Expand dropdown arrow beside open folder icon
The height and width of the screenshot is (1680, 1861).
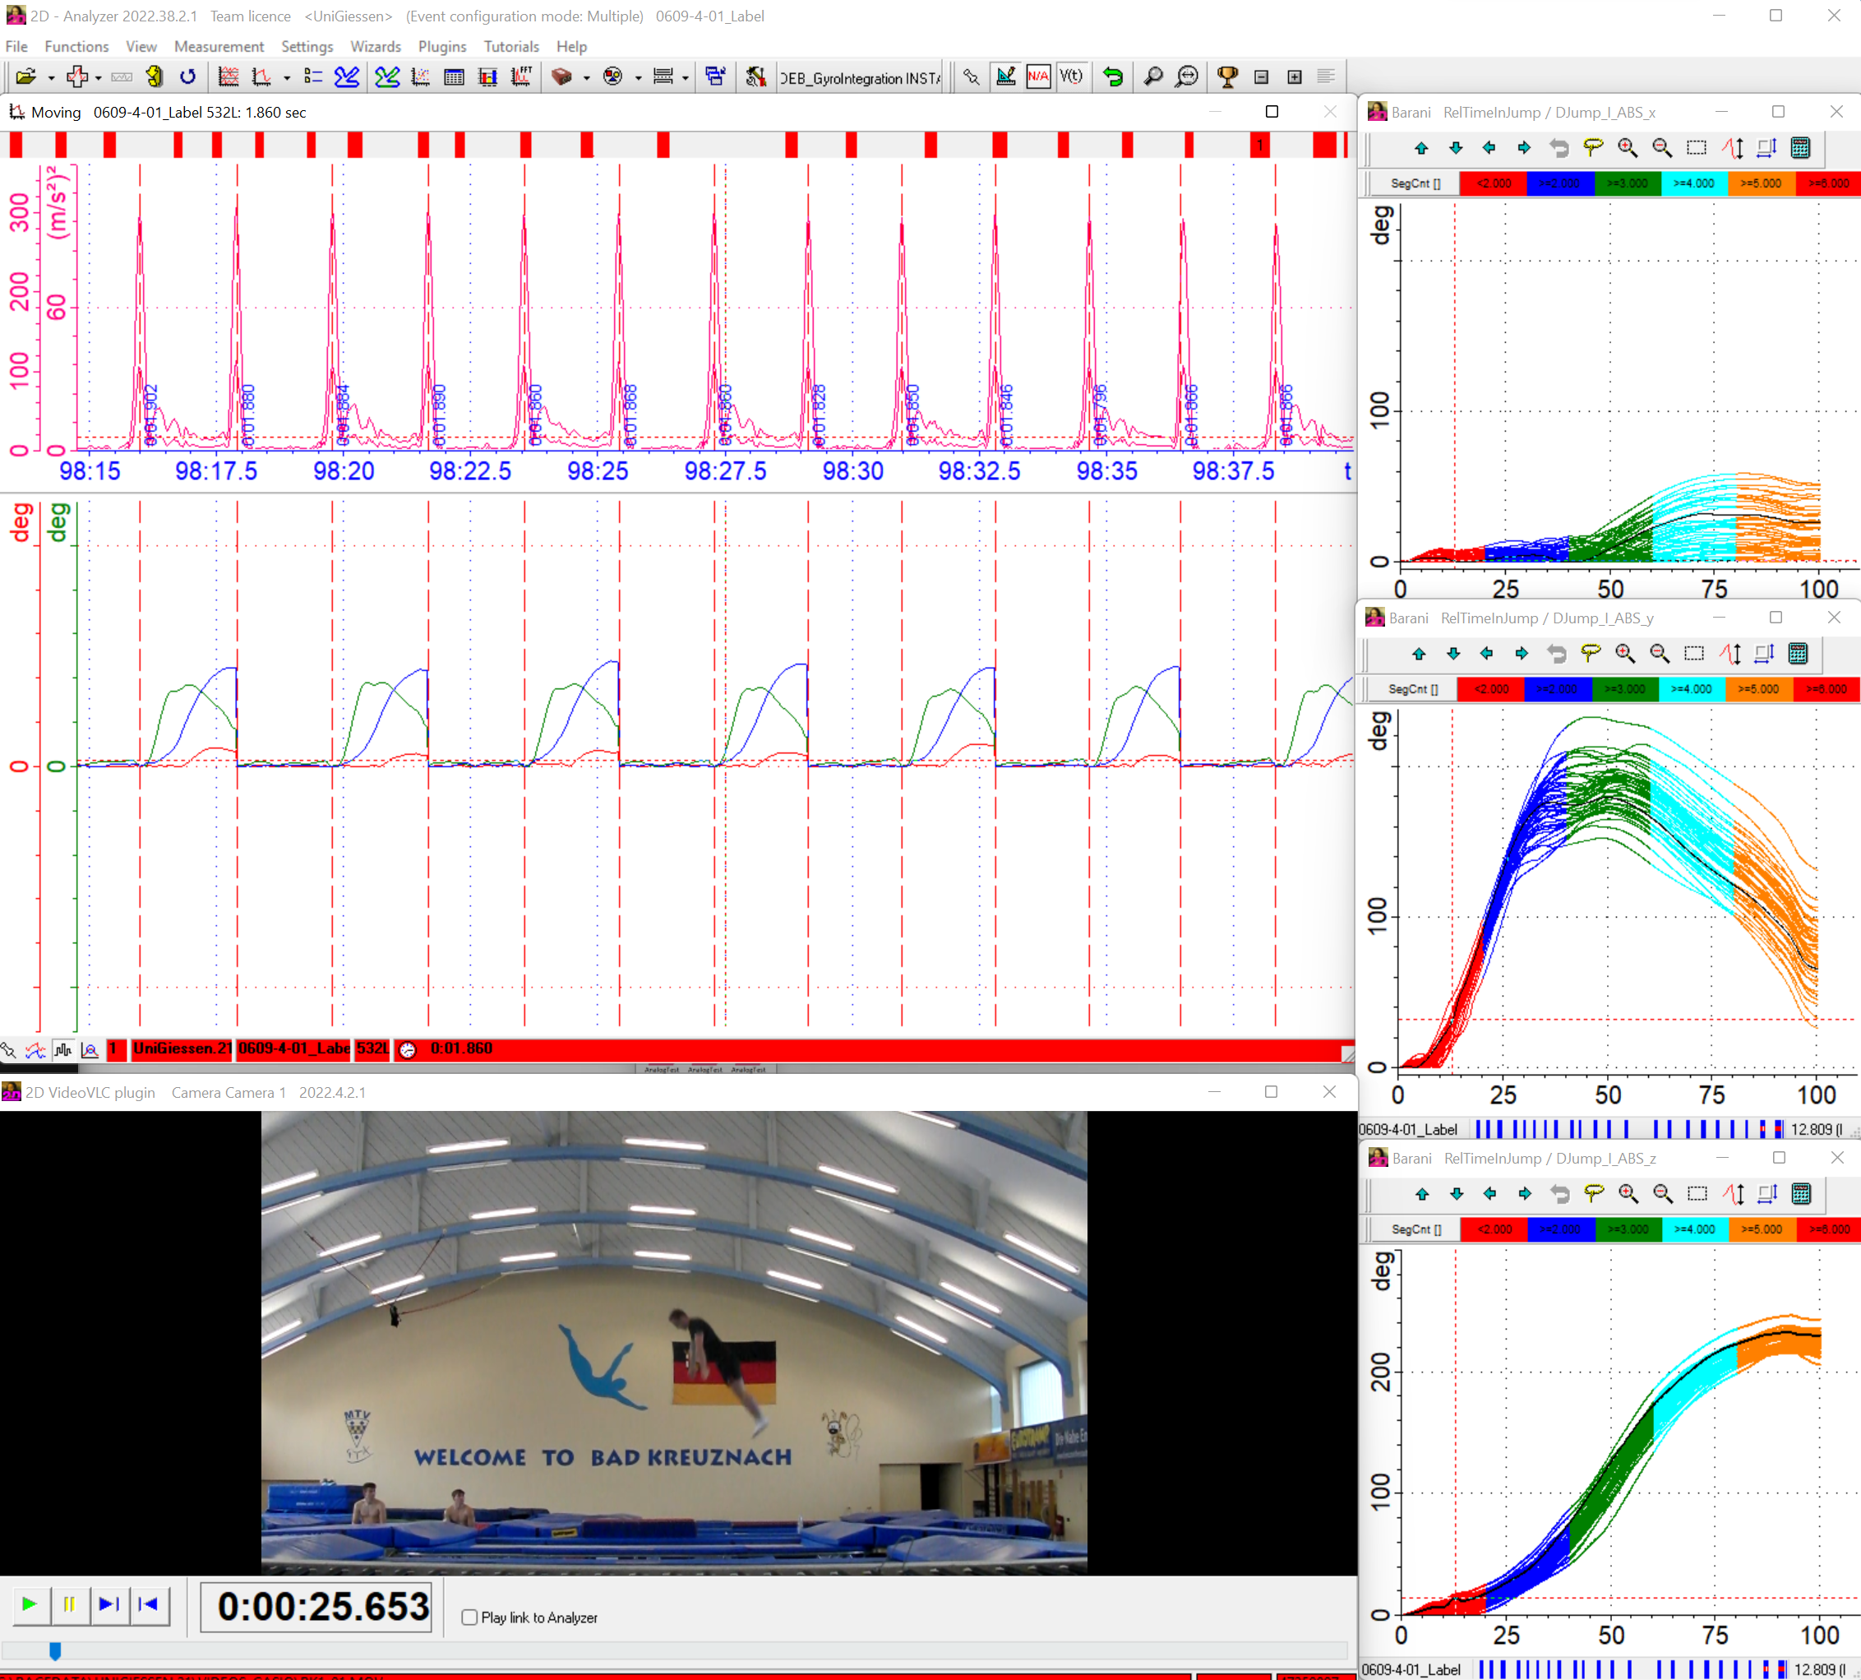pyautogui.click(x=51, y=78)
